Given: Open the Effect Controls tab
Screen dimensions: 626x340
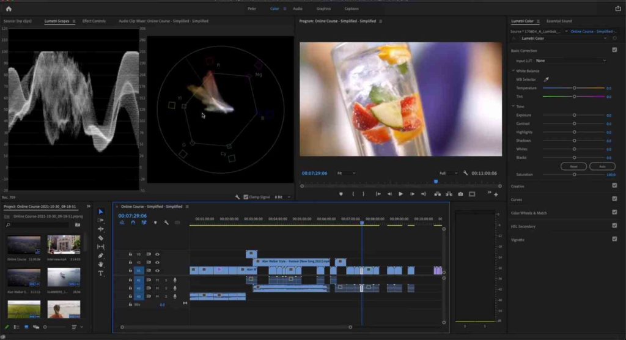Looking at the screenshot, I should [94, 21].
